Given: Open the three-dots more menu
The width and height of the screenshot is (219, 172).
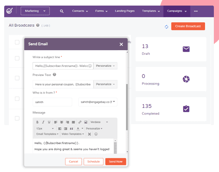Looking at the screenshot, I should click(x=196, y=11).
